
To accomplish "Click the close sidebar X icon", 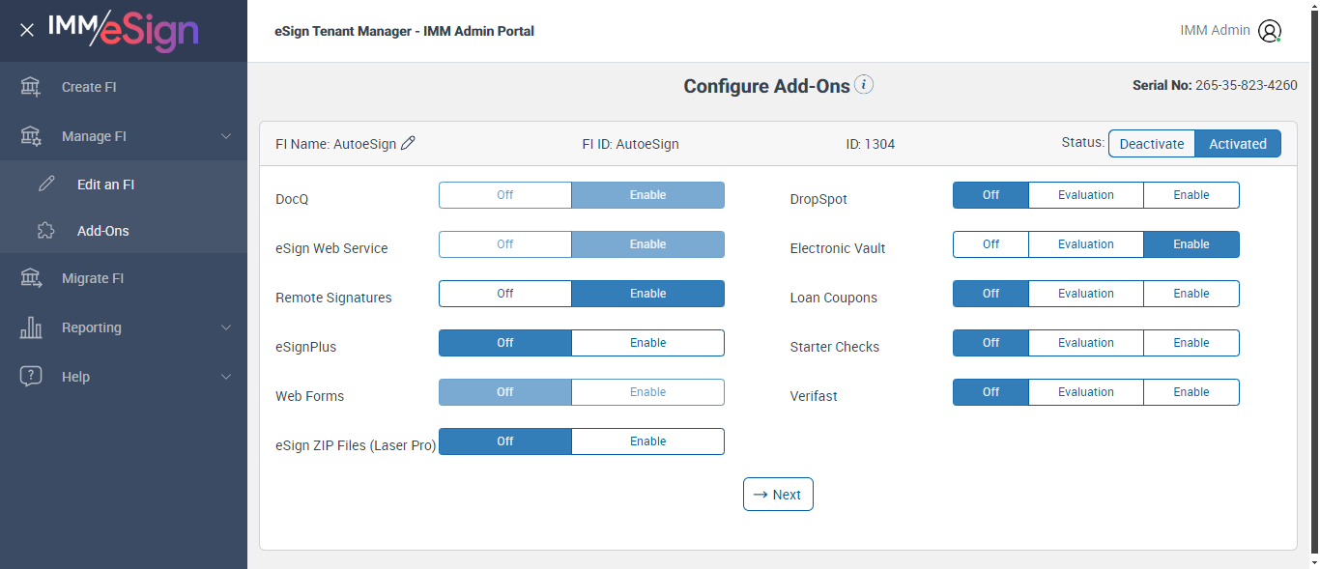I will pos(27,31).
